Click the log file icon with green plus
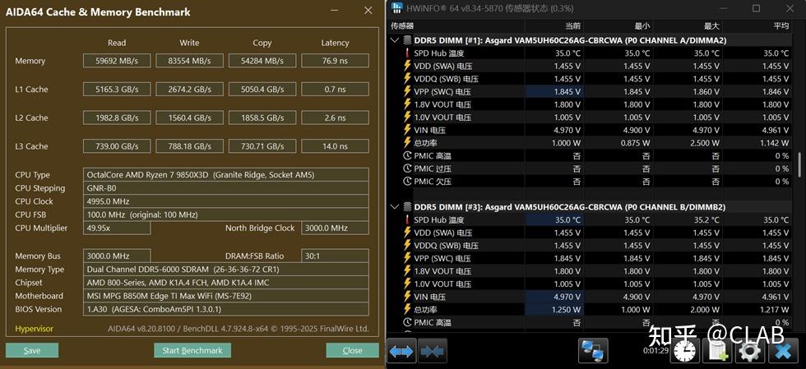 [x=716, y=352]
